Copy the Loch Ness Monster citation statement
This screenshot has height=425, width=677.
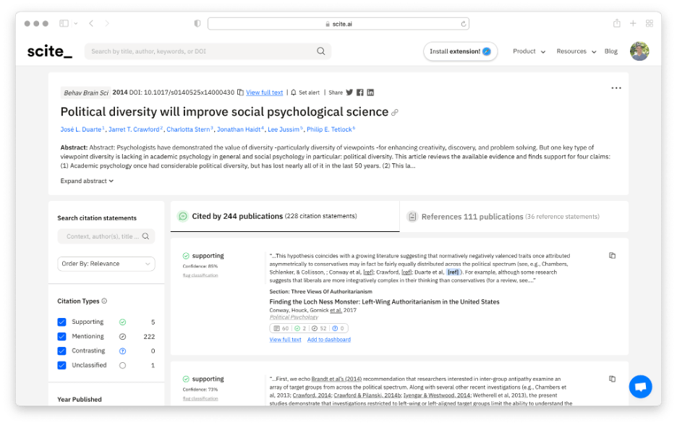coord(612,256)
